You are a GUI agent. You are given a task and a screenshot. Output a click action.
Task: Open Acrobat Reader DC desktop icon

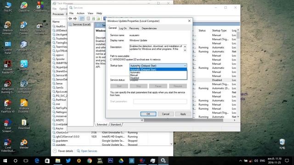[x=8, y=67]
